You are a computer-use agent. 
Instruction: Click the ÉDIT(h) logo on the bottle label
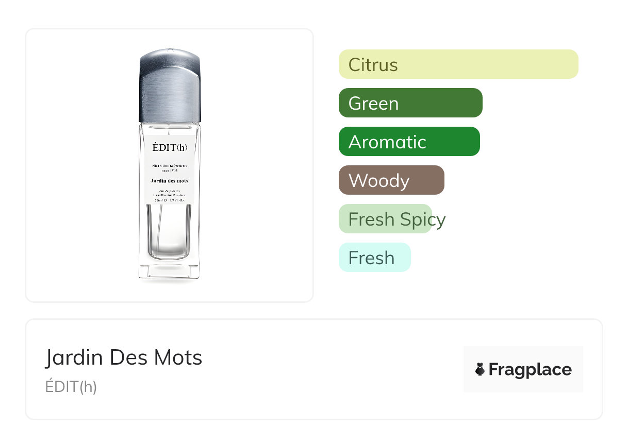[x=170, y=148]
